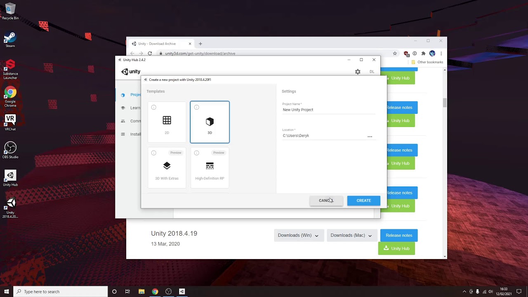Open the Projects tab in Unity Hub
This screenshot has width=528, height=297.
coord(131,95)
